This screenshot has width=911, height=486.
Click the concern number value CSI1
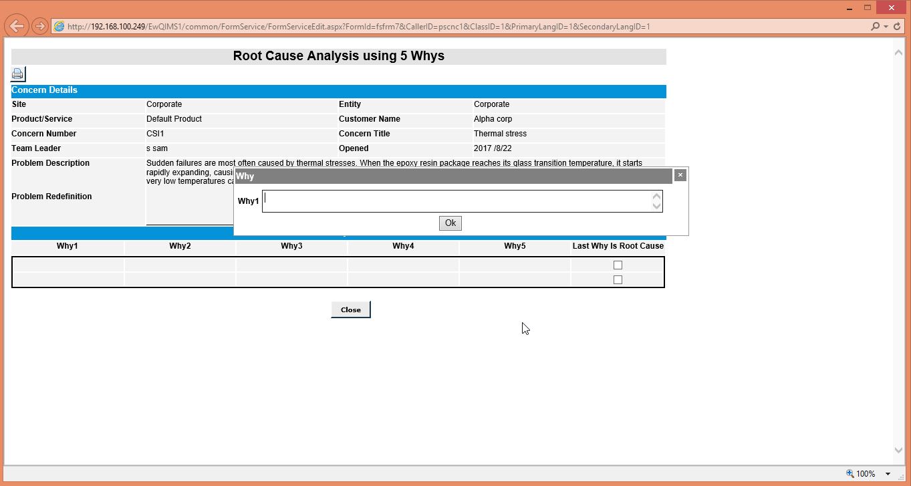155,134
